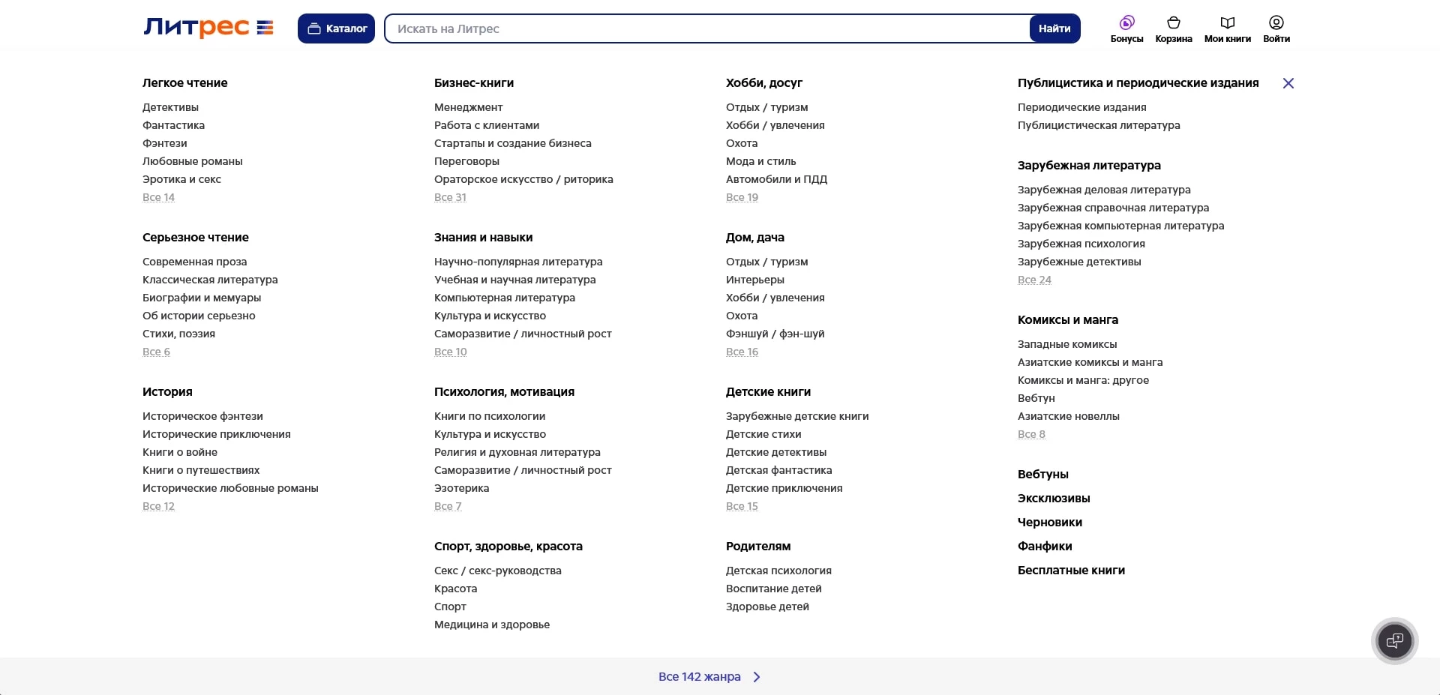Expand all 14 Легкое чтение genres
The image size is (1440, 695).
158,197
